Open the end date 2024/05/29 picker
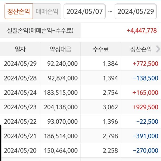 (136, 11)
